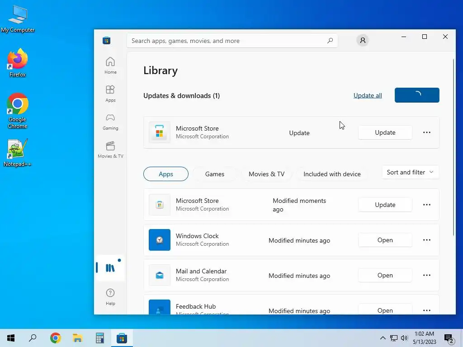Click the Library page vertical scrollbar
The width and height of the screenshot is (463, 347).
454,148
